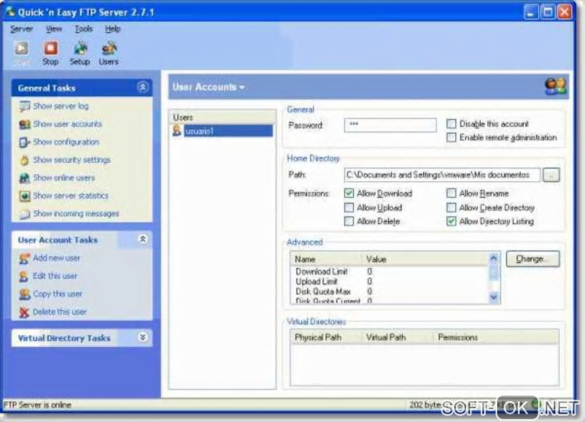Open the Help menu
This screenshot has height=422, width=585.
coord(112,29)
